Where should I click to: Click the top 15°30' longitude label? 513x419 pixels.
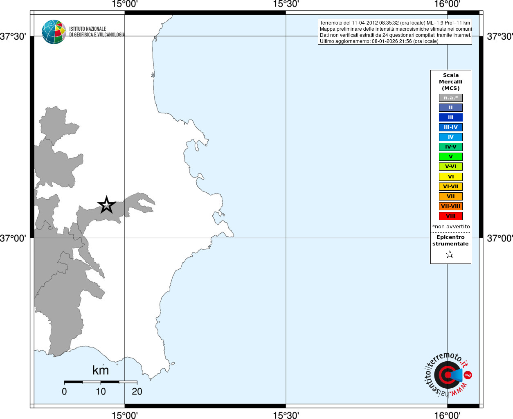tap(286, 4)
